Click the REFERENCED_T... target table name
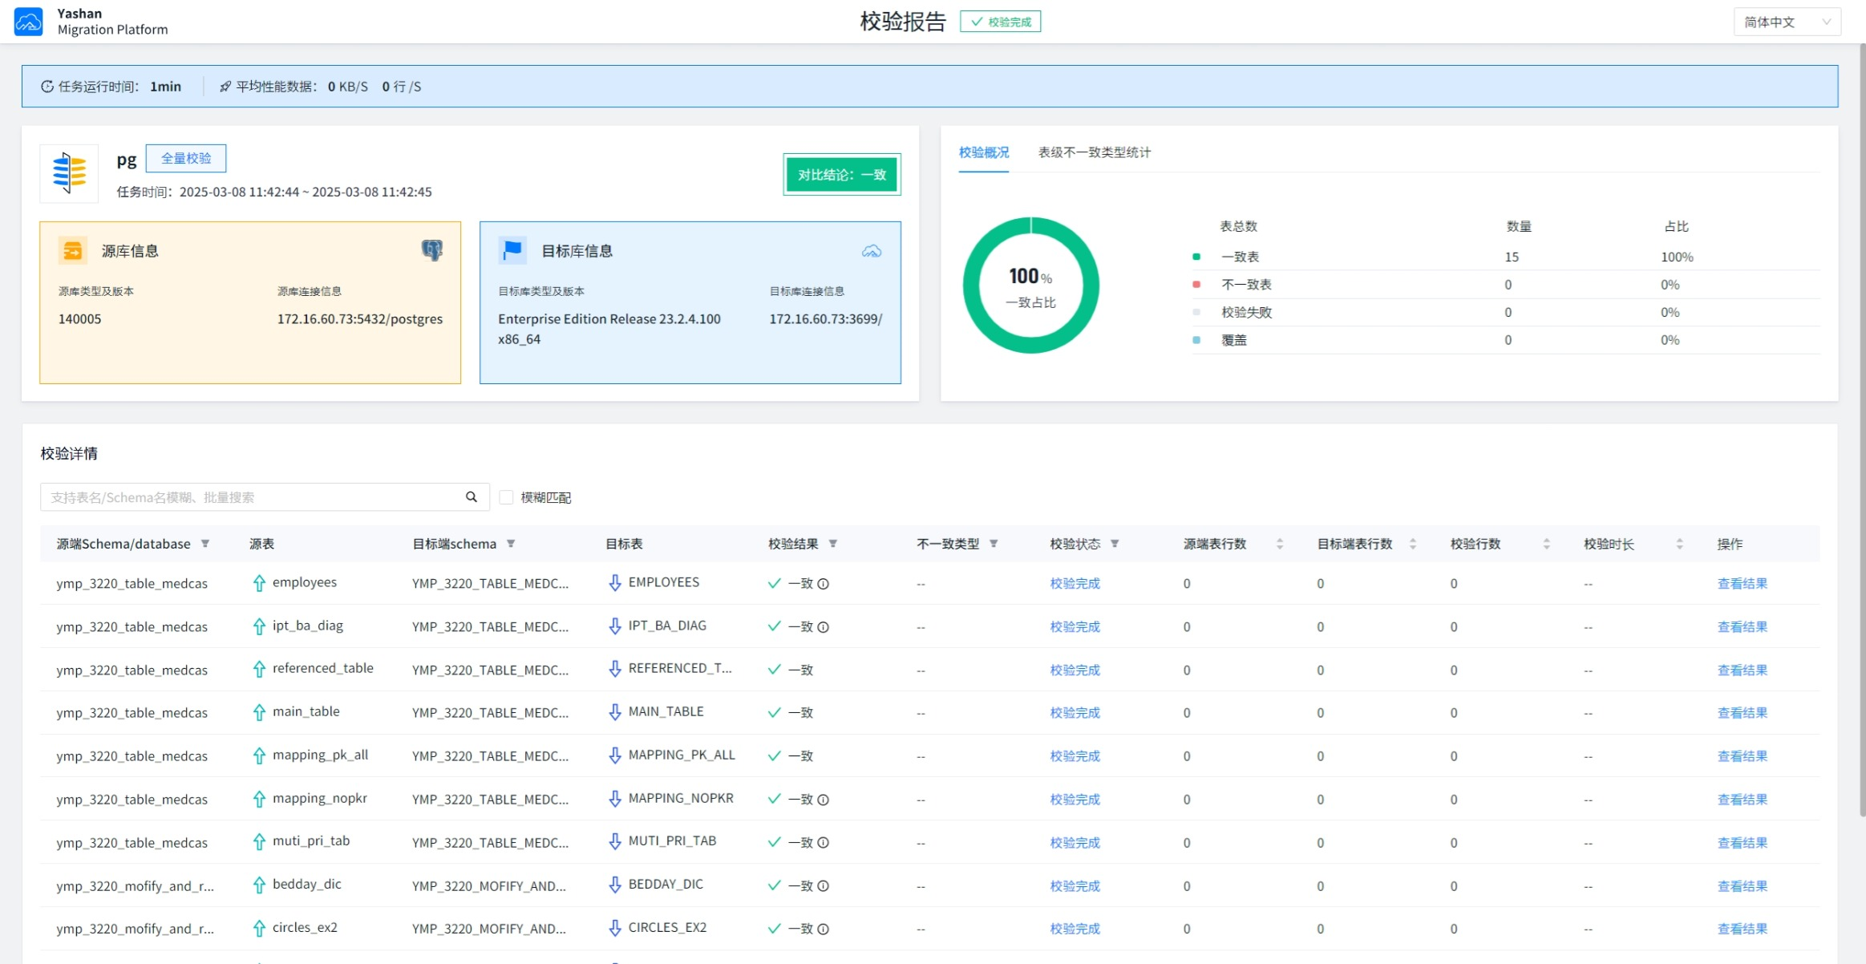 coord(680,668)
